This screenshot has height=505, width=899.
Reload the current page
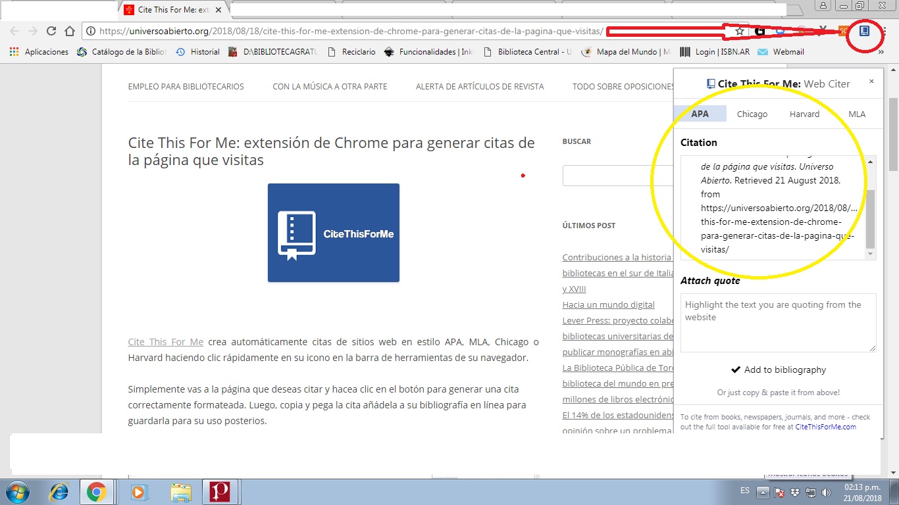[51, 31]
